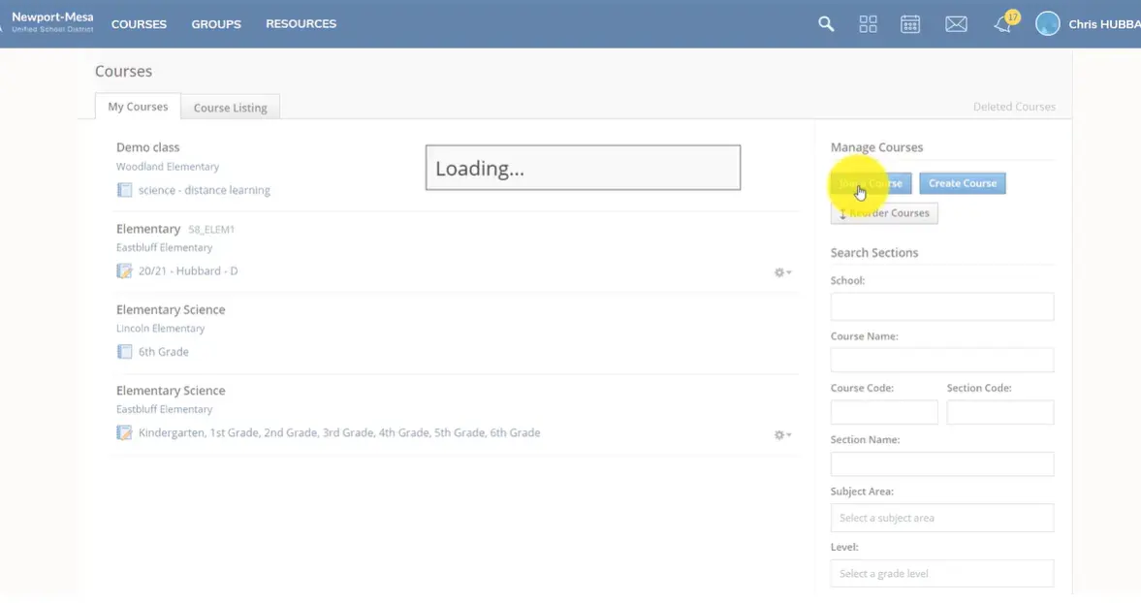The height and width of the screenshot is (603, 1141).
Task: Click the 6th Grade section icon
Action: point(124,352)
